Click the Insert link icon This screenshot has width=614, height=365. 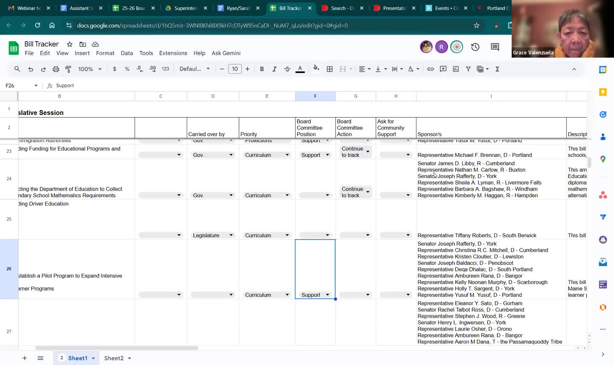click(430, 69)
